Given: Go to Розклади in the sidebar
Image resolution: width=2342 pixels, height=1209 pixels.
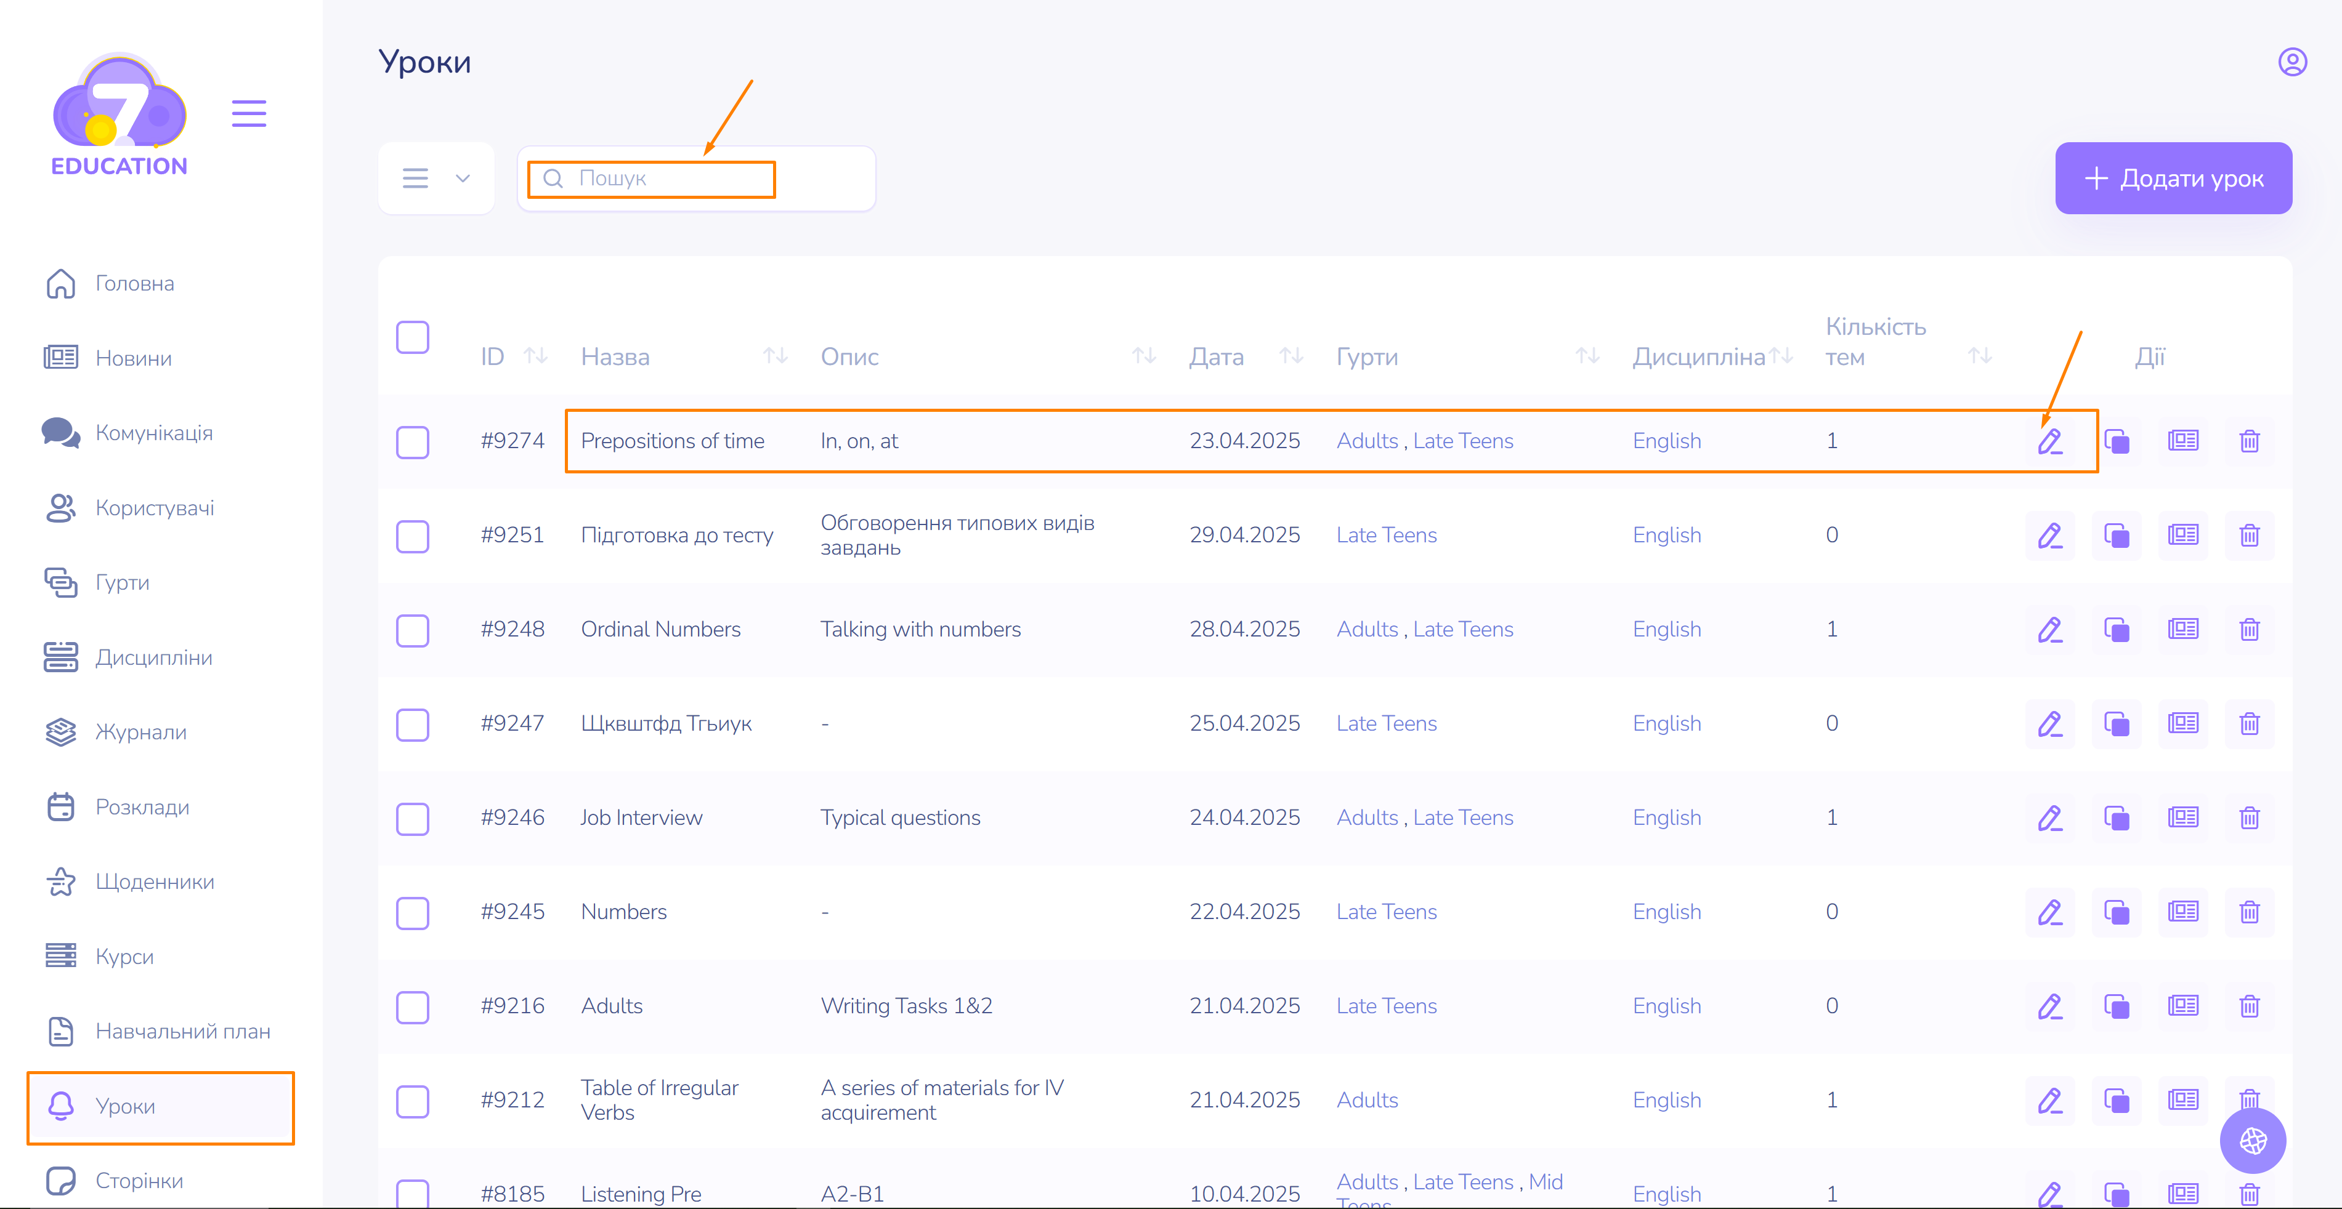Looking at the screenshot, I should tap(142, 806).
